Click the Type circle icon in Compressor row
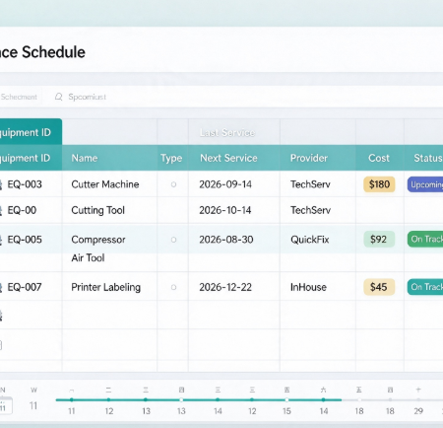This screenshot has width=443, height=428. 173,240
